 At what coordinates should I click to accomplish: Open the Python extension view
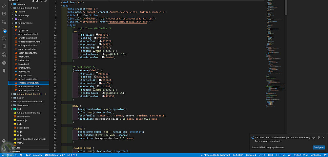click(4, 62)
